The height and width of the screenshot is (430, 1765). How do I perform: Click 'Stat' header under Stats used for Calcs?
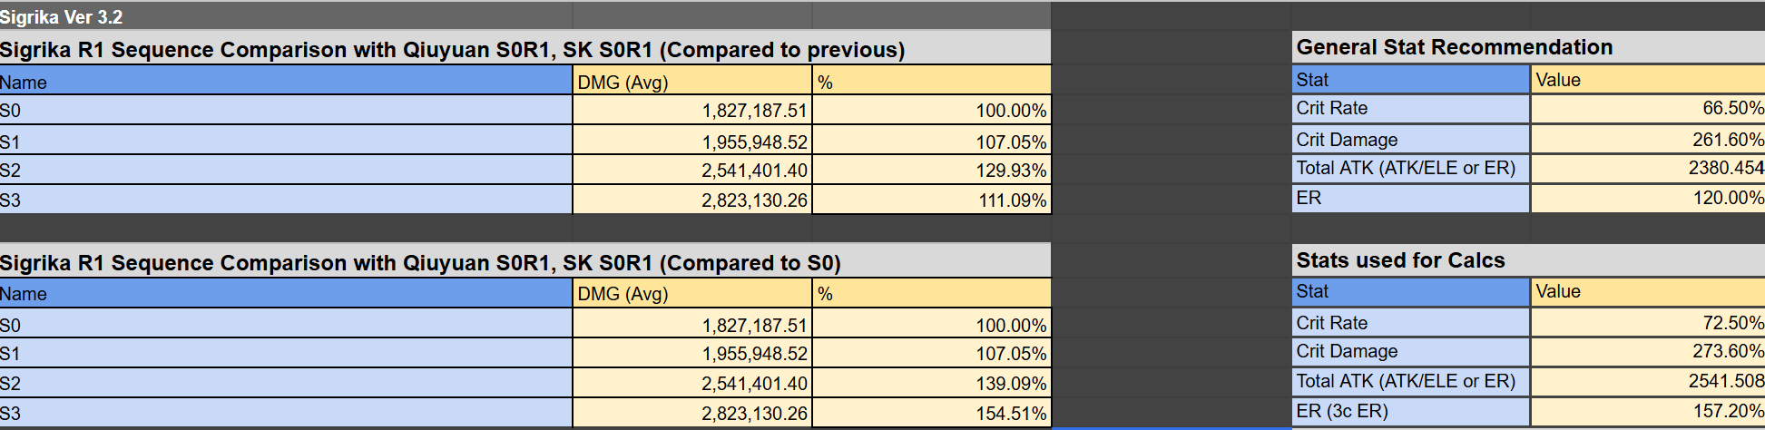pyautogui.click(x=1411, y=291)
